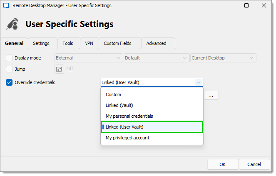Click the User Specific Settings header icon
276x176 pixels.
12,24
